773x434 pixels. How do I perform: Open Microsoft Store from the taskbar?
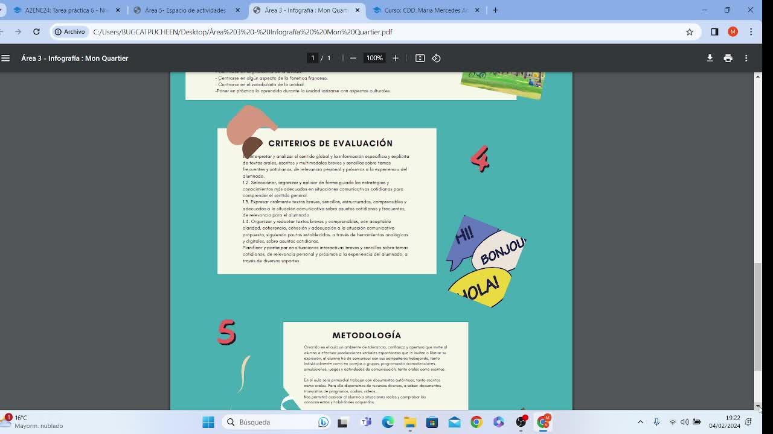click(x=432, y=422)
